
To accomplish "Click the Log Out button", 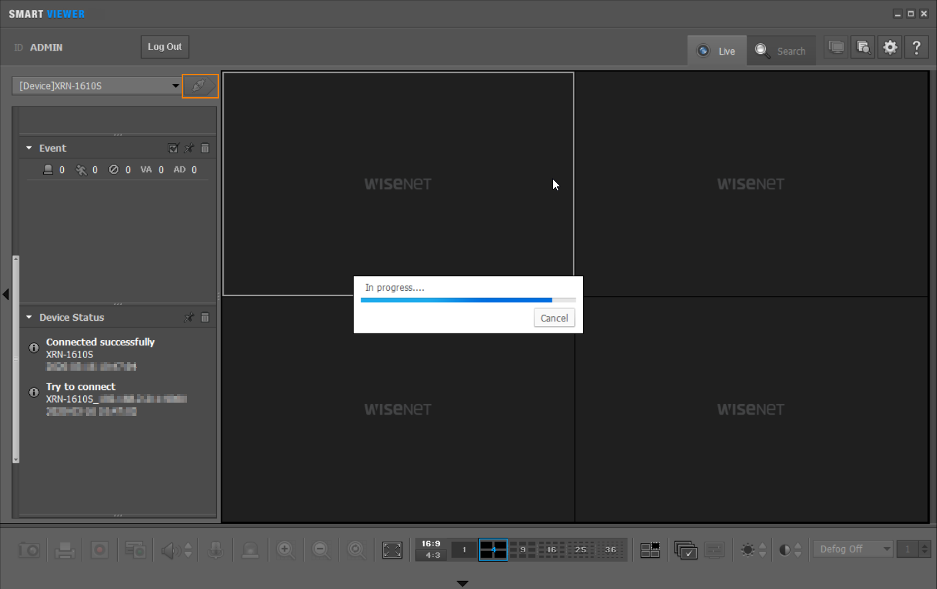I will pos(164,47).
